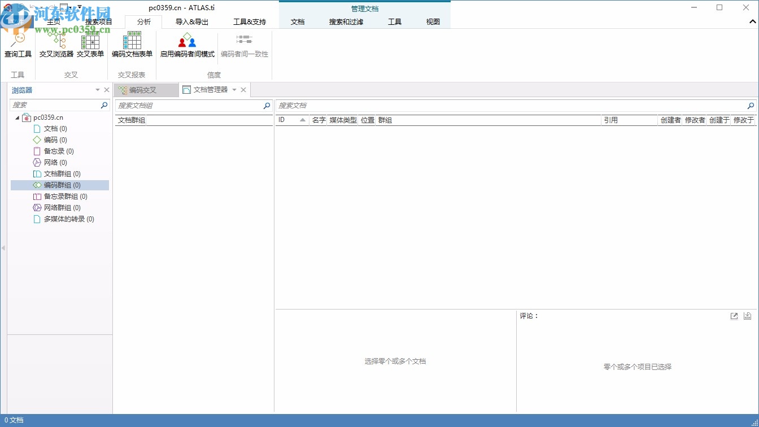Sort by the 位置 column header
The image size is (759, 427).
(368, 120)
